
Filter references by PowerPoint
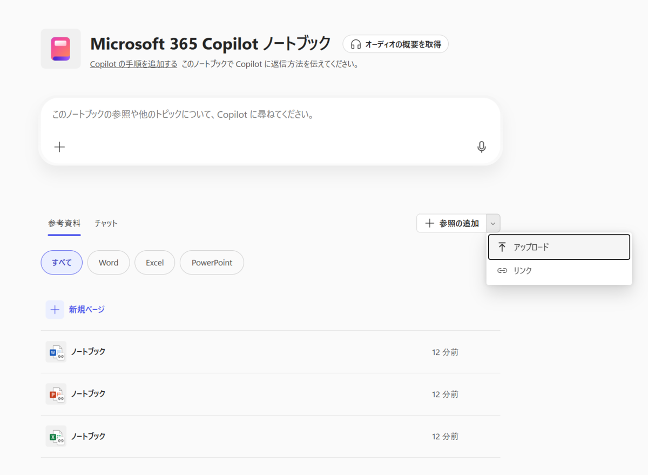pos(212,263)
